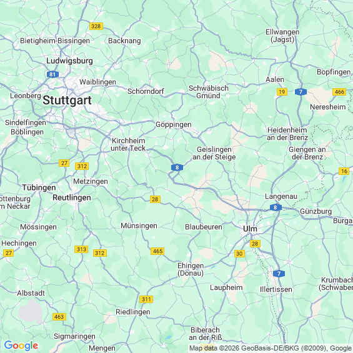Click the Ulm city label

(x=250, y=229)
